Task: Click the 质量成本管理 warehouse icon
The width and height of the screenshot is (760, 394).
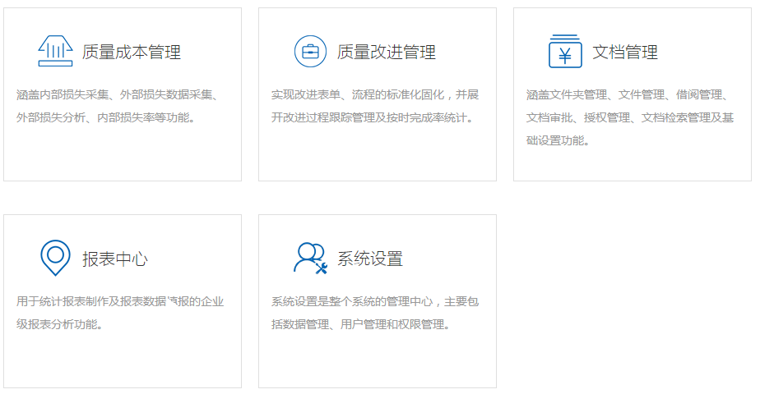Action: click(x=55, y=52)
